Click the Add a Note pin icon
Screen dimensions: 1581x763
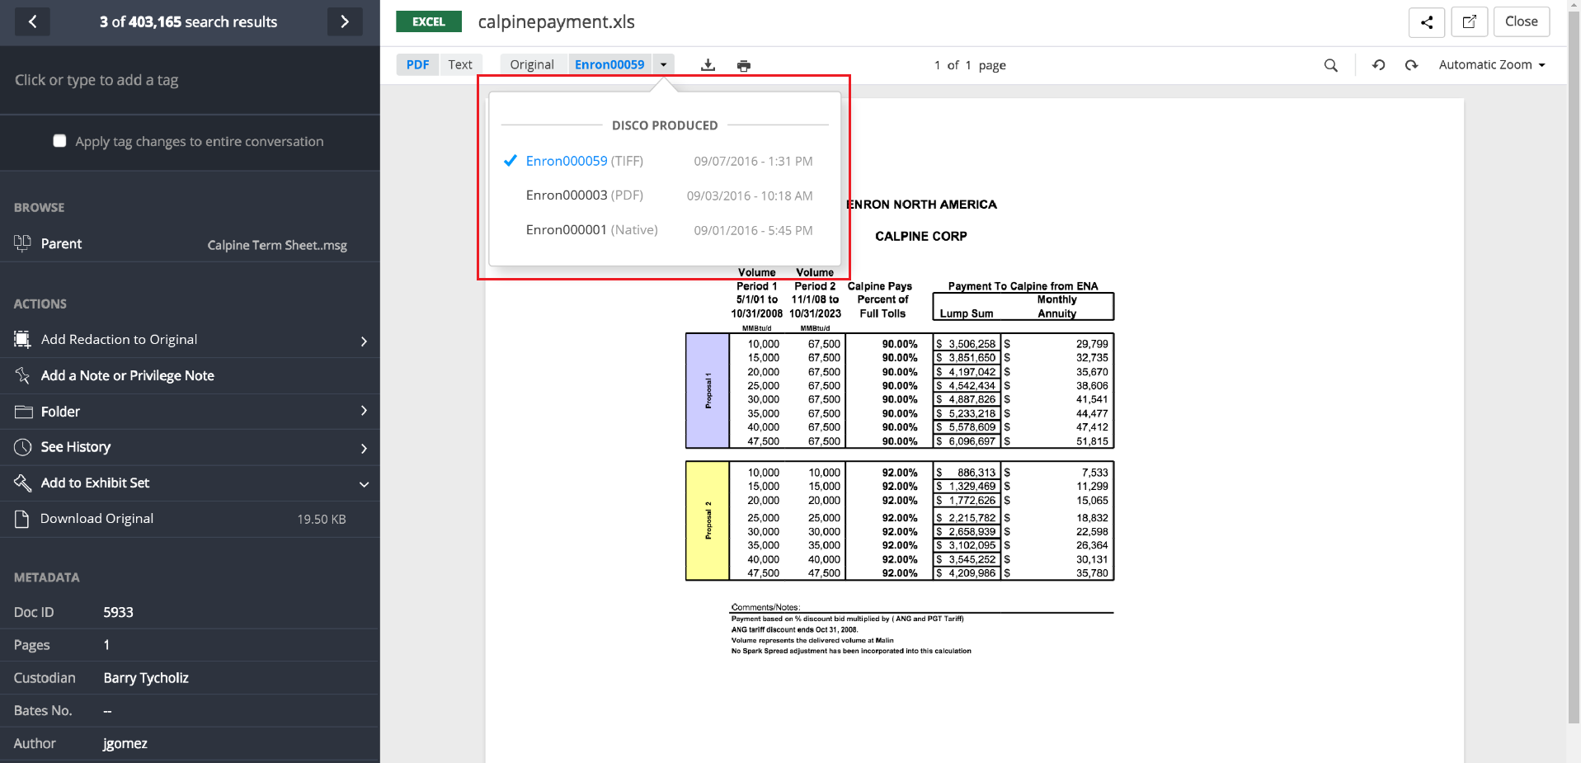point(22,375)
